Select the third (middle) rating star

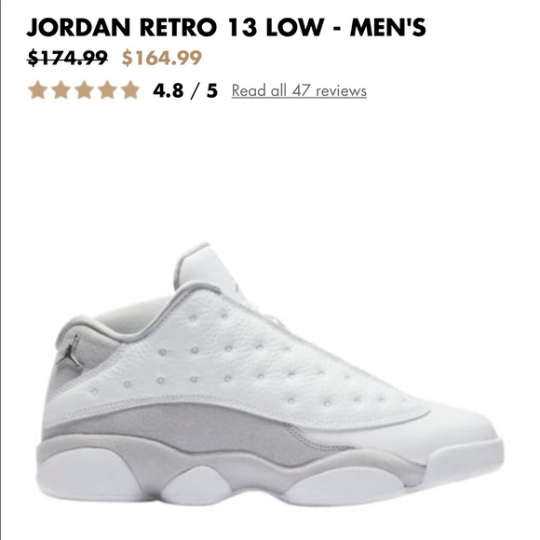tap(85, 90)
